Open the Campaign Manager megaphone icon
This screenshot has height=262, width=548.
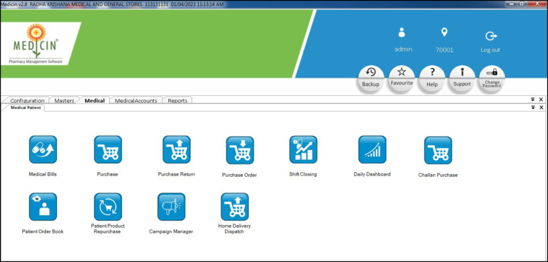click(x=171, y=207)
